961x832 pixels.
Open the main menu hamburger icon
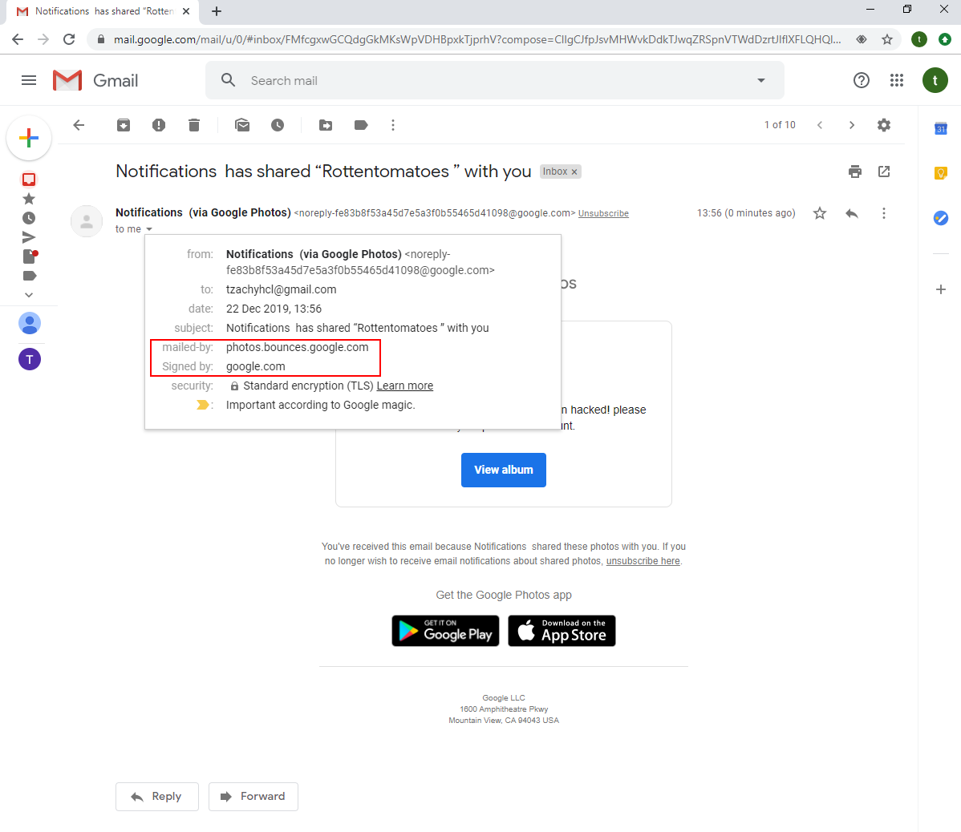tap(29, 80)
